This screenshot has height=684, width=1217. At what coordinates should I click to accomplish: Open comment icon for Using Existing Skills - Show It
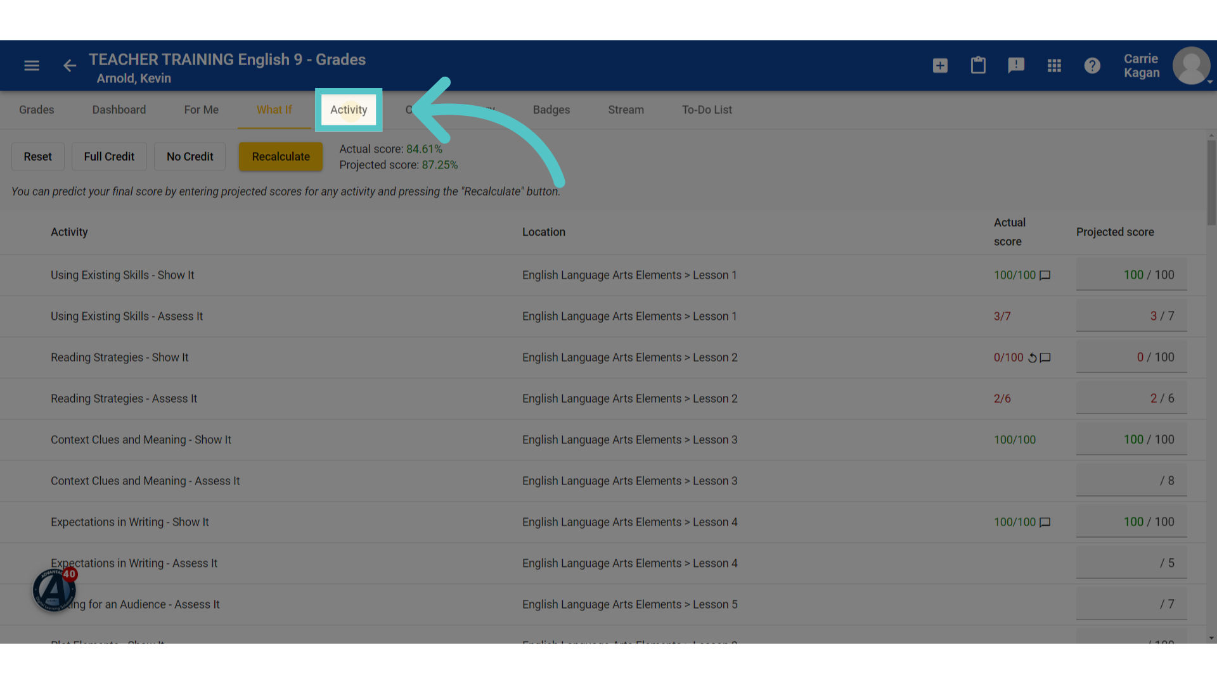1045,275
